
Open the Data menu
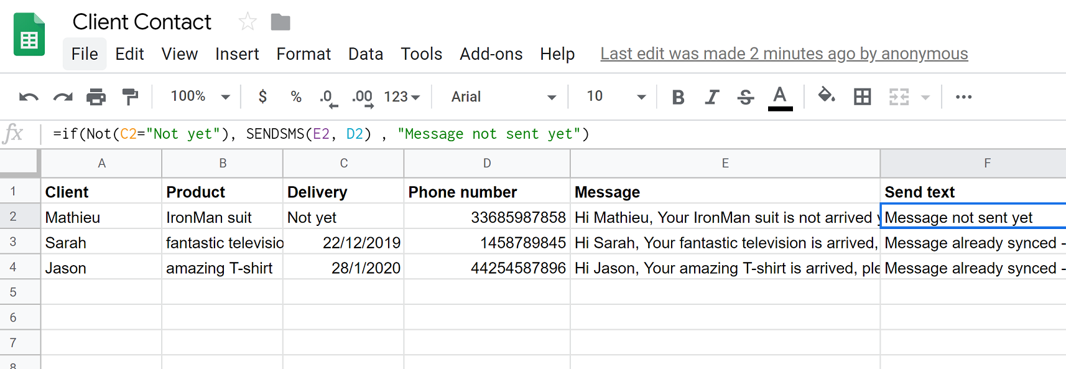[366, 54]
